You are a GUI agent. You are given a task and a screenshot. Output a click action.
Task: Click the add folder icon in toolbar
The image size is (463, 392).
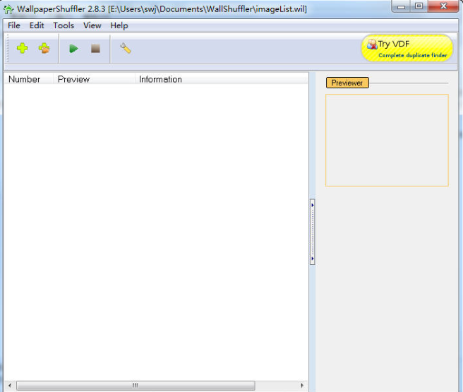(44, 49)
